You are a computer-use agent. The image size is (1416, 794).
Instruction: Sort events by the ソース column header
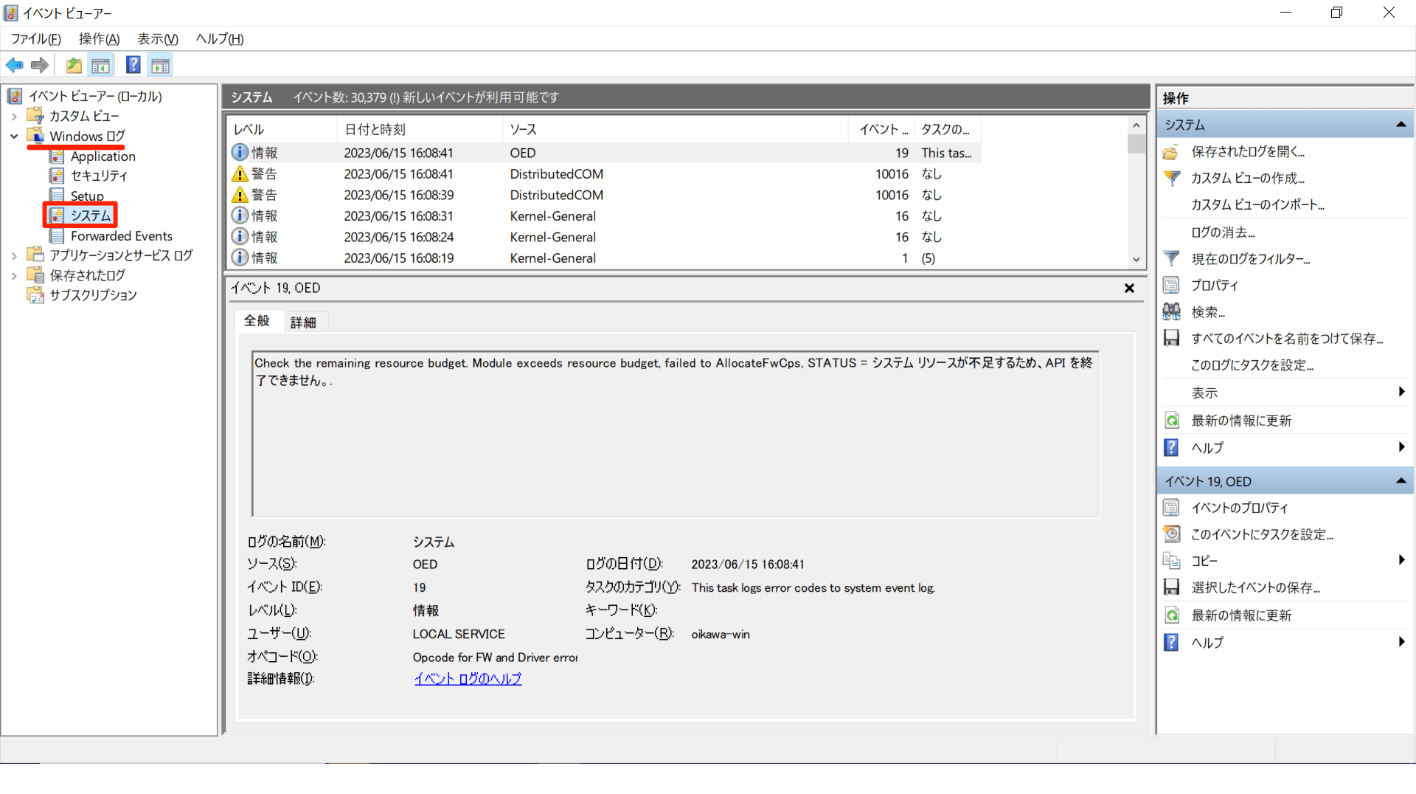click(676, 130)
